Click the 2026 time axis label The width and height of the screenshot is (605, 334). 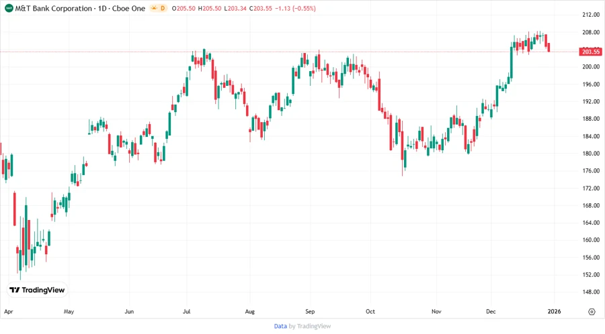point(554,311)
